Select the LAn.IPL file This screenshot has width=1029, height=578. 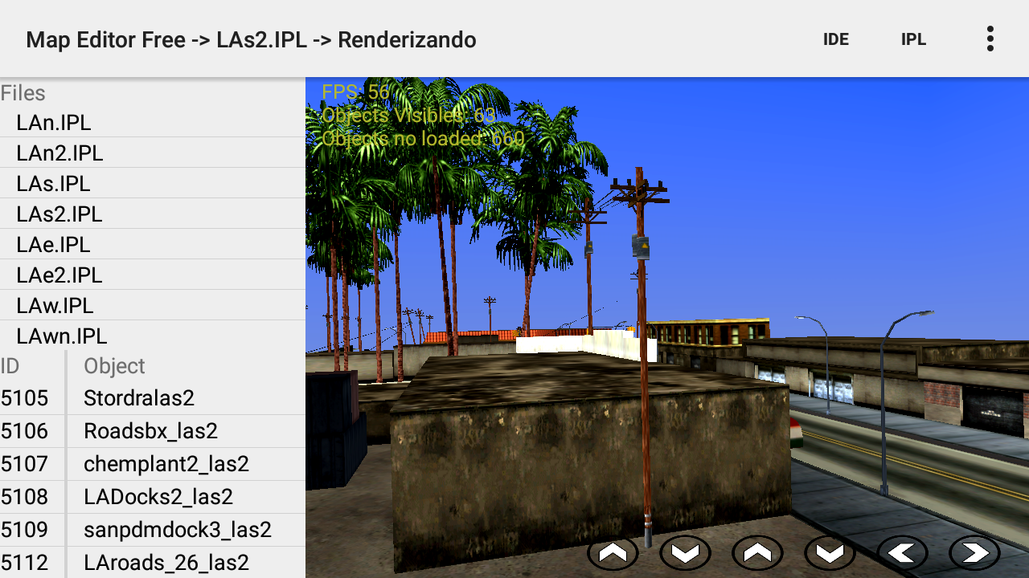(153, 123)
